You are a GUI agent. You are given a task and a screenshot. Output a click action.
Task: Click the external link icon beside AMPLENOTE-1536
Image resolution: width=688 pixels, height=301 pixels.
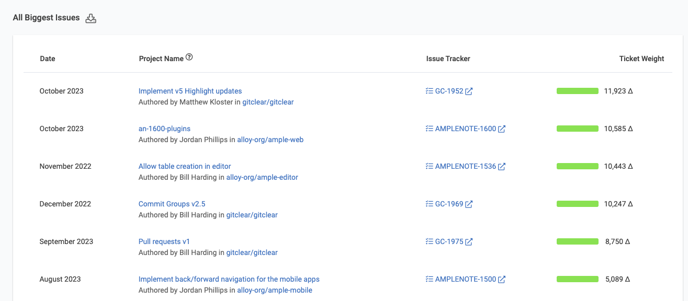502,167
